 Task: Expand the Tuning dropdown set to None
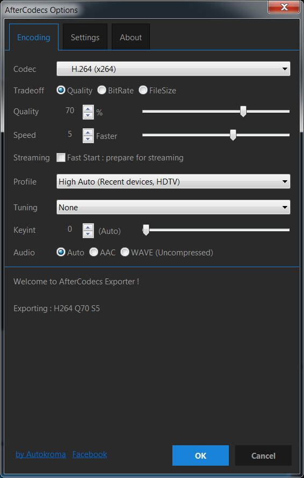[173, 207]
